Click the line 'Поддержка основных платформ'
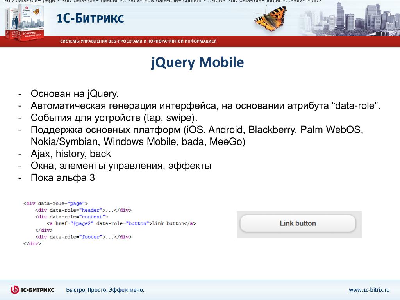The width and height of the screenshot is (400, 300). click(x=197, y=130)
